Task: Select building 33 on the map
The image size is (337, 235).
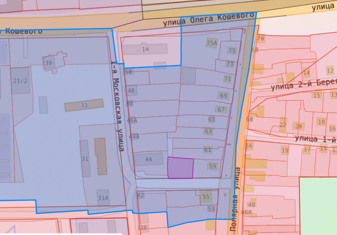Action: [x=84, y=105]
